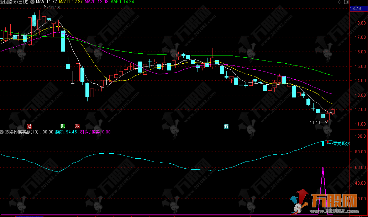Screen dimensions: 368x217
Task: Select the MA5: 11.77 label
Action: [x=47, y=2]
